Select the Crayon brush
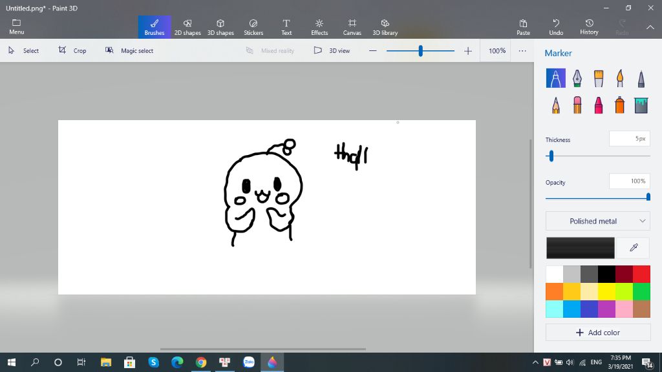Screen dimensions: 662x372 point(599,105)
